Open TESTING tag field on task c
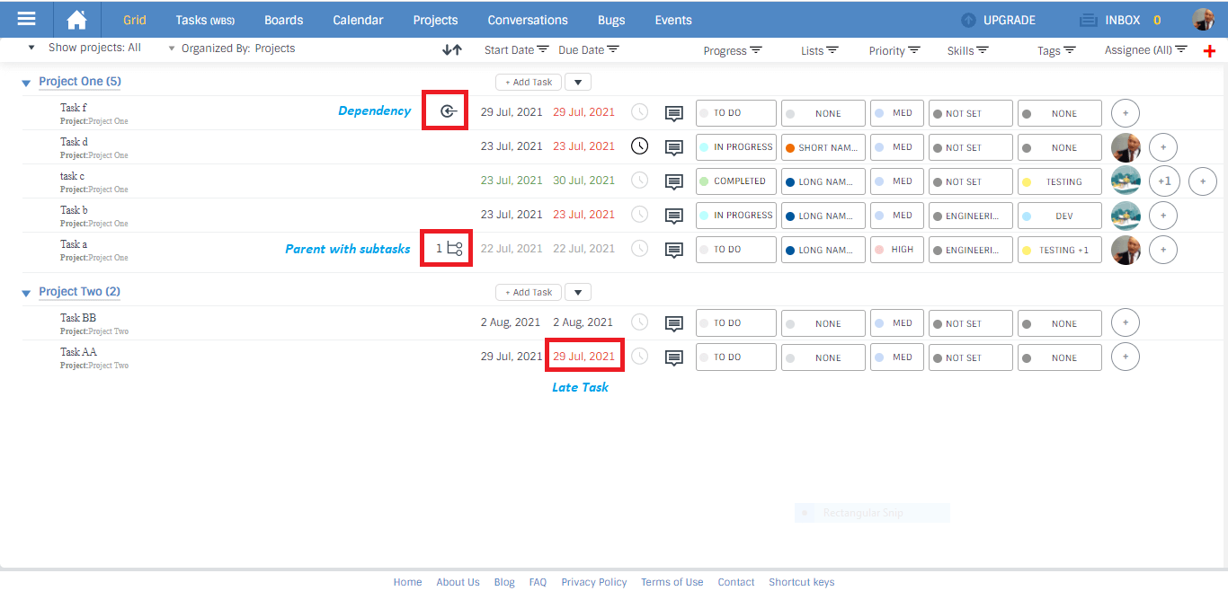This screenshot has height=591, width=1228. click(1060, 181)
